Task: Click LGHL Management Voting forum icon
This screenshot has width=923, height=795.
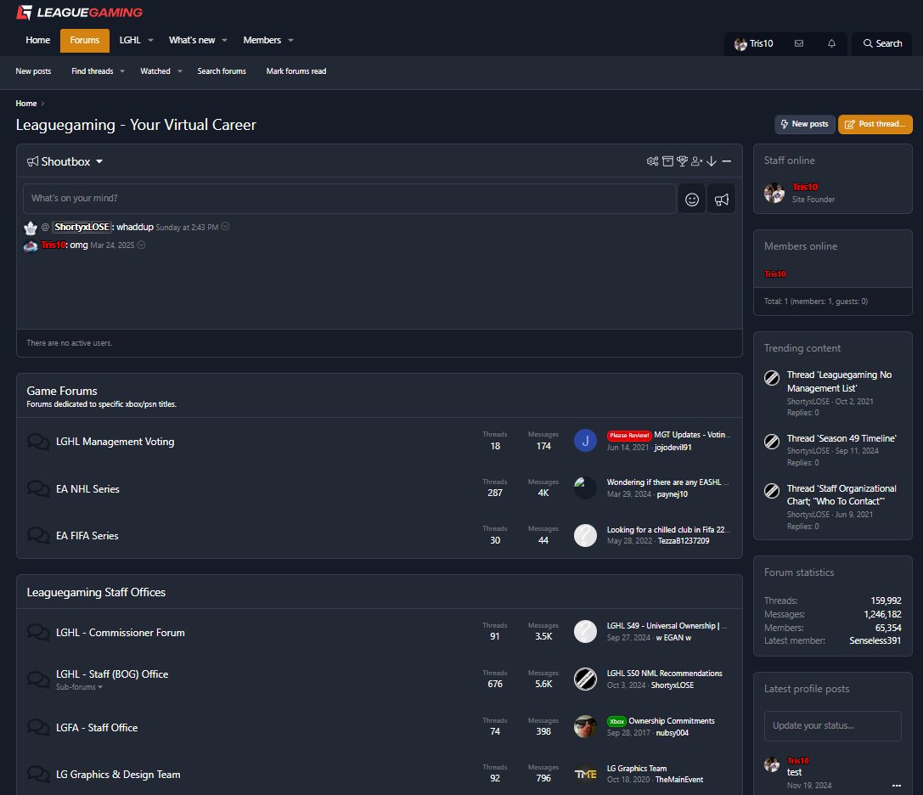Action: 38,442
